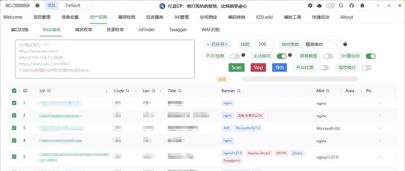Toggle the theme switch in title bar
The height and width of the screenshot is (171, 405).
[x=330, y=5]
